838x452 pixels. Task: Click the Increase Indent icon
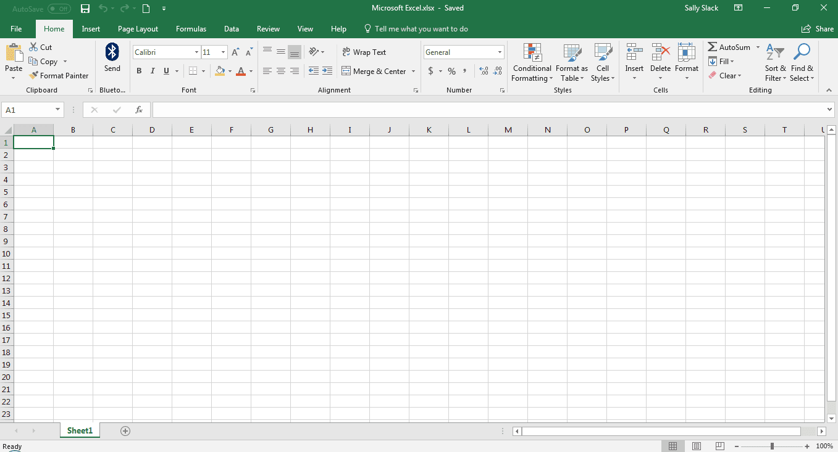point(327,71)
